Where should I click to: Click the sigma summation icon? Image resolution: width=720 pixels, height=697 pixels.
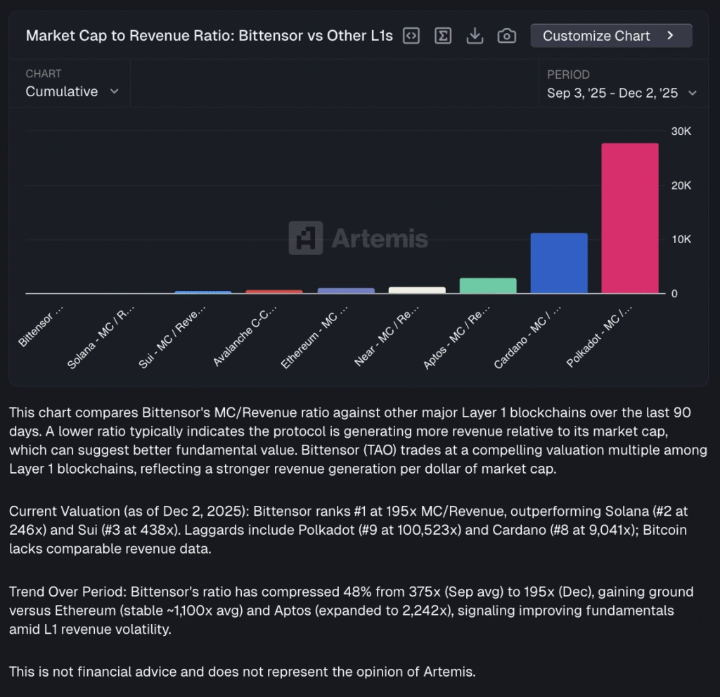tap(443, 36)
